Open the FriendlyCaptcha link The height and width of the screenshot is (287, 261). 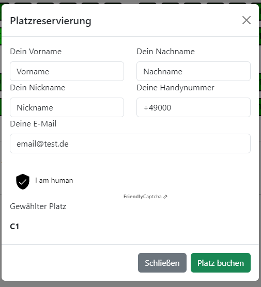(143, 197)
